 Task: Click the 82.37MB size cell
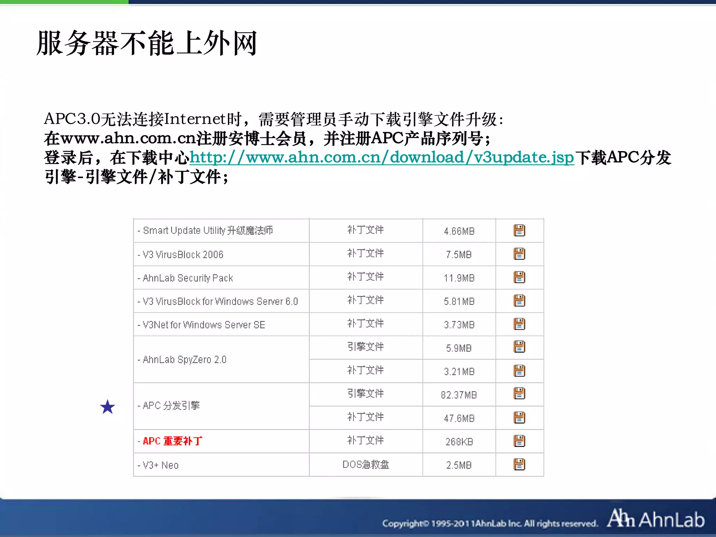tap(459, 395)
